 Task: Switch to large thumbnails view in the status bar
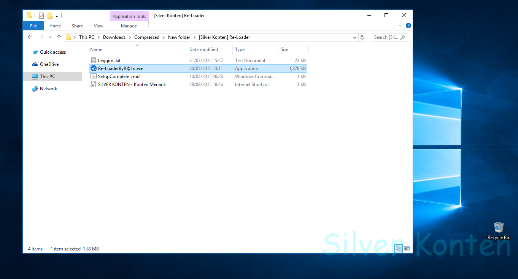407,248
